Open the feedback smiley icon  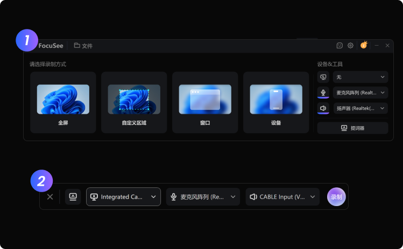click(x=340, y=46)
